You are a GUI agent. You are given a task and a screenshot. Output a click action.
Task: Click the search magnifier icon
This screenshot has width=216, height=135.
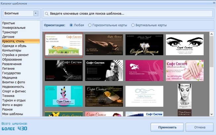click(47, 14)
